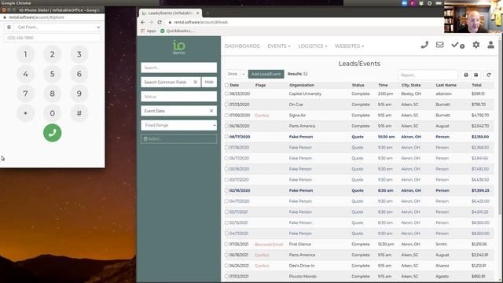Image resolution: width=503 pixels, height=283 pixels.
Task: Check the 06/18/2020 Parts America row
Action: (227, 126)
